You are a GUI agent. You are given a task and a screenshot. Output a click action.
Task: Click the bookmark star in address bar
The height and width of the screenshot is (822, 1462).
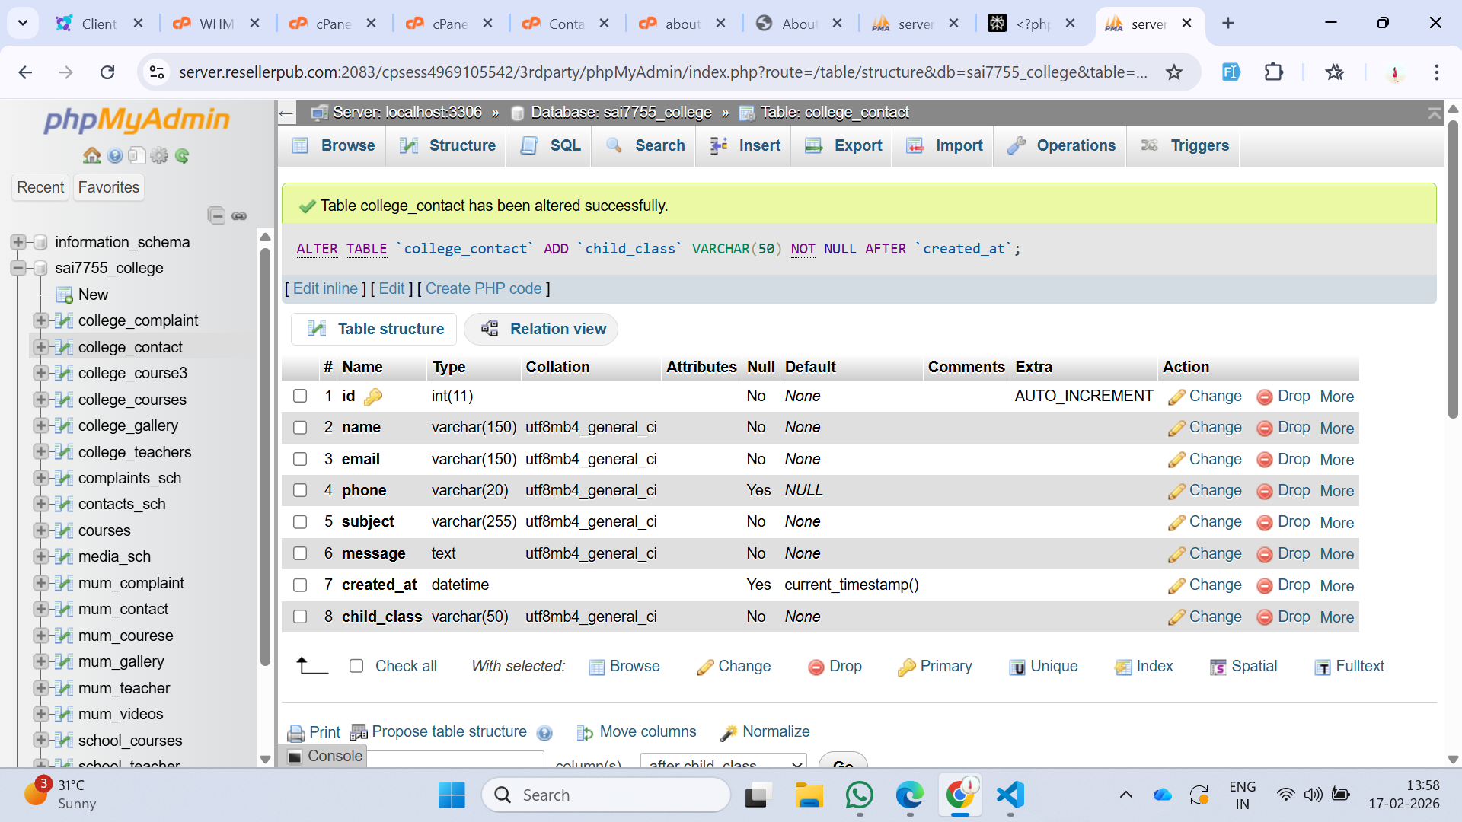[x=1173, y=72]
